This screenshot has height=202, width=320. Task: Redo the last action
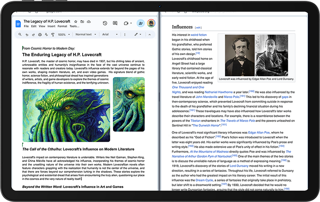[x=33, y=35]
